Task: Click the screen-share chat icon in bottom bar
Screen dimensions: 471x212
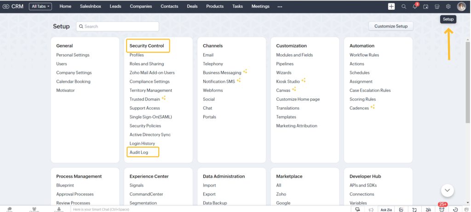Action: click(x=357, y=209)
